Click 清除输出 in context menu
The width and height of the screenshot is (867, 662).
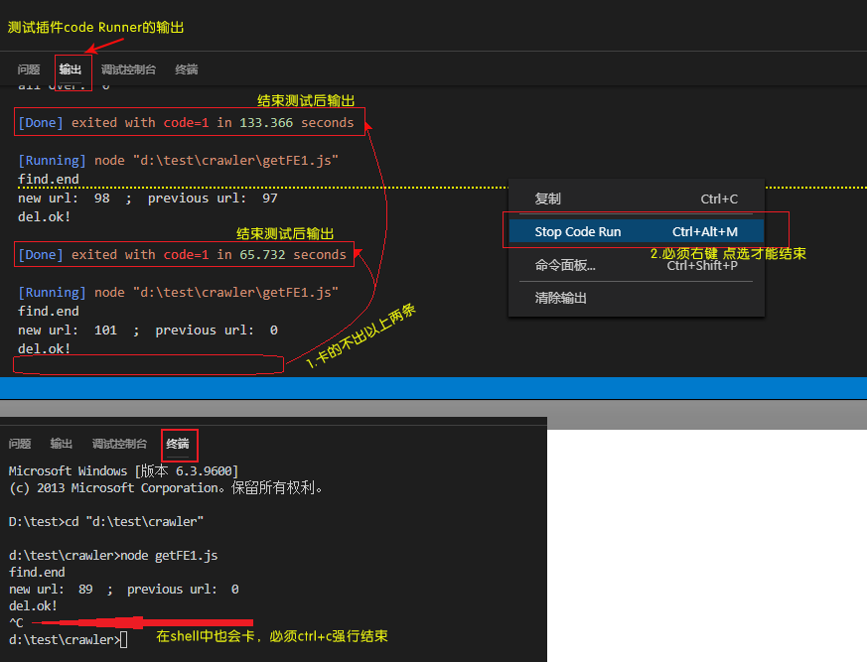click(x=636, y=299)
